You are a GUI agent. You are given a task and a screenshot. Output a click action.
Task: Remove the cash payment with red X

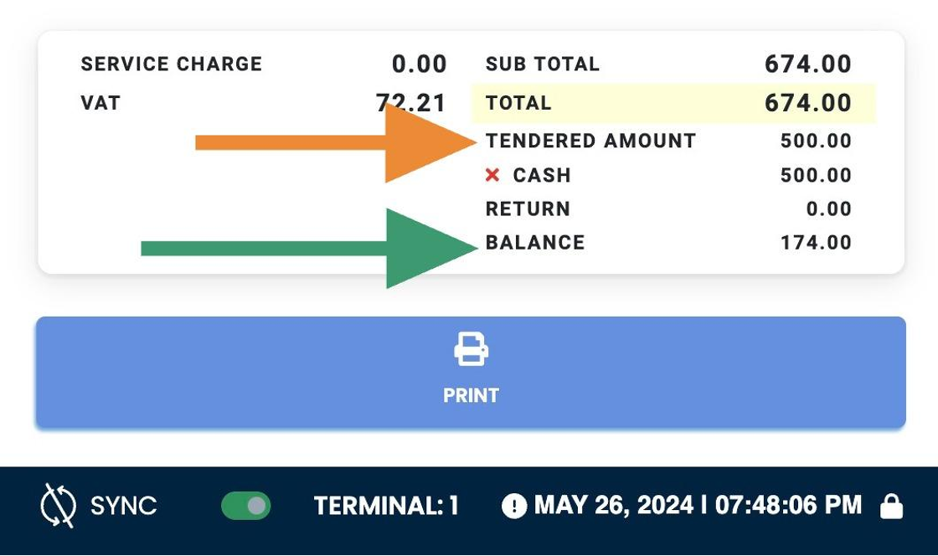coord(492,174)
